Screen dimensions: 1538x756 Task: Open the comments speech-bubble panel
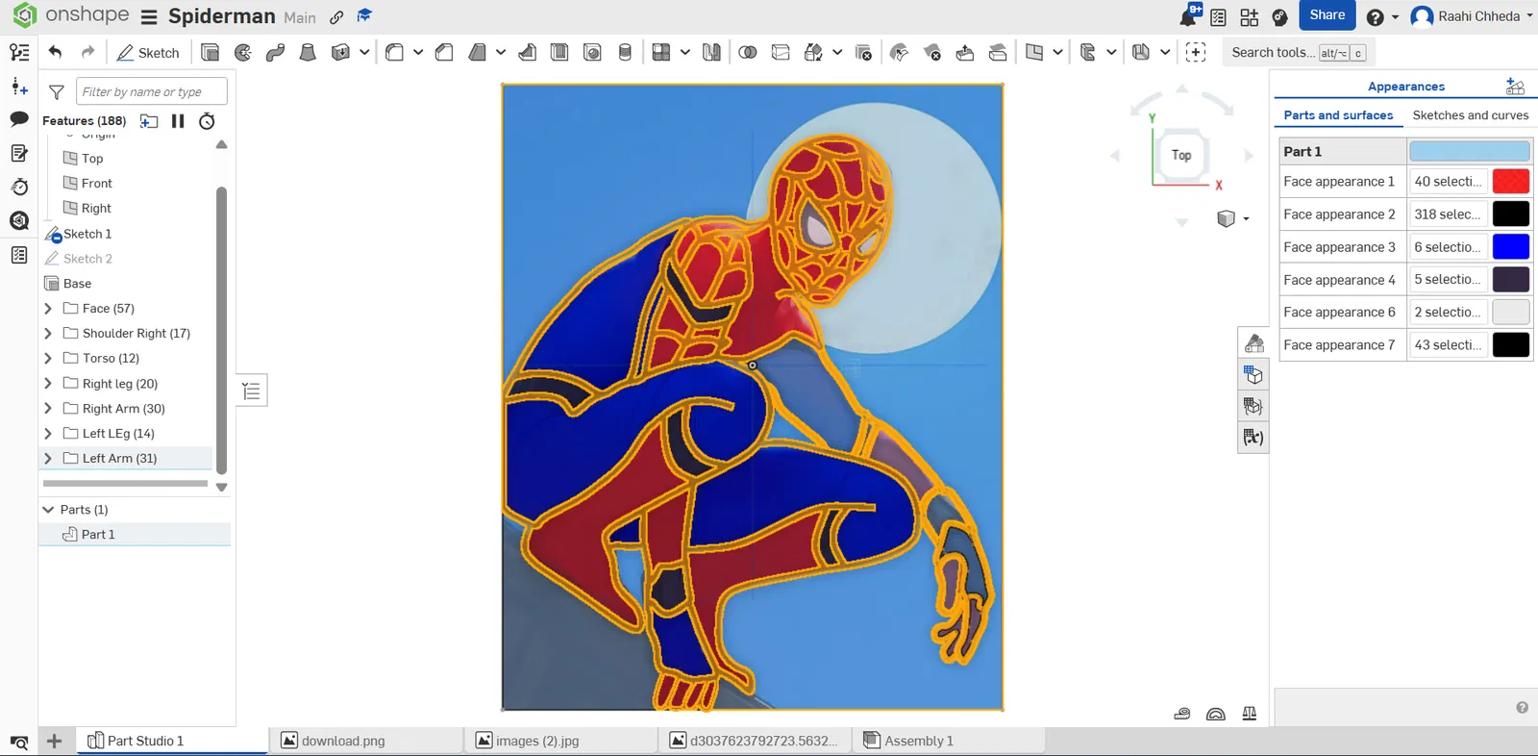click(x=19, y=119)
